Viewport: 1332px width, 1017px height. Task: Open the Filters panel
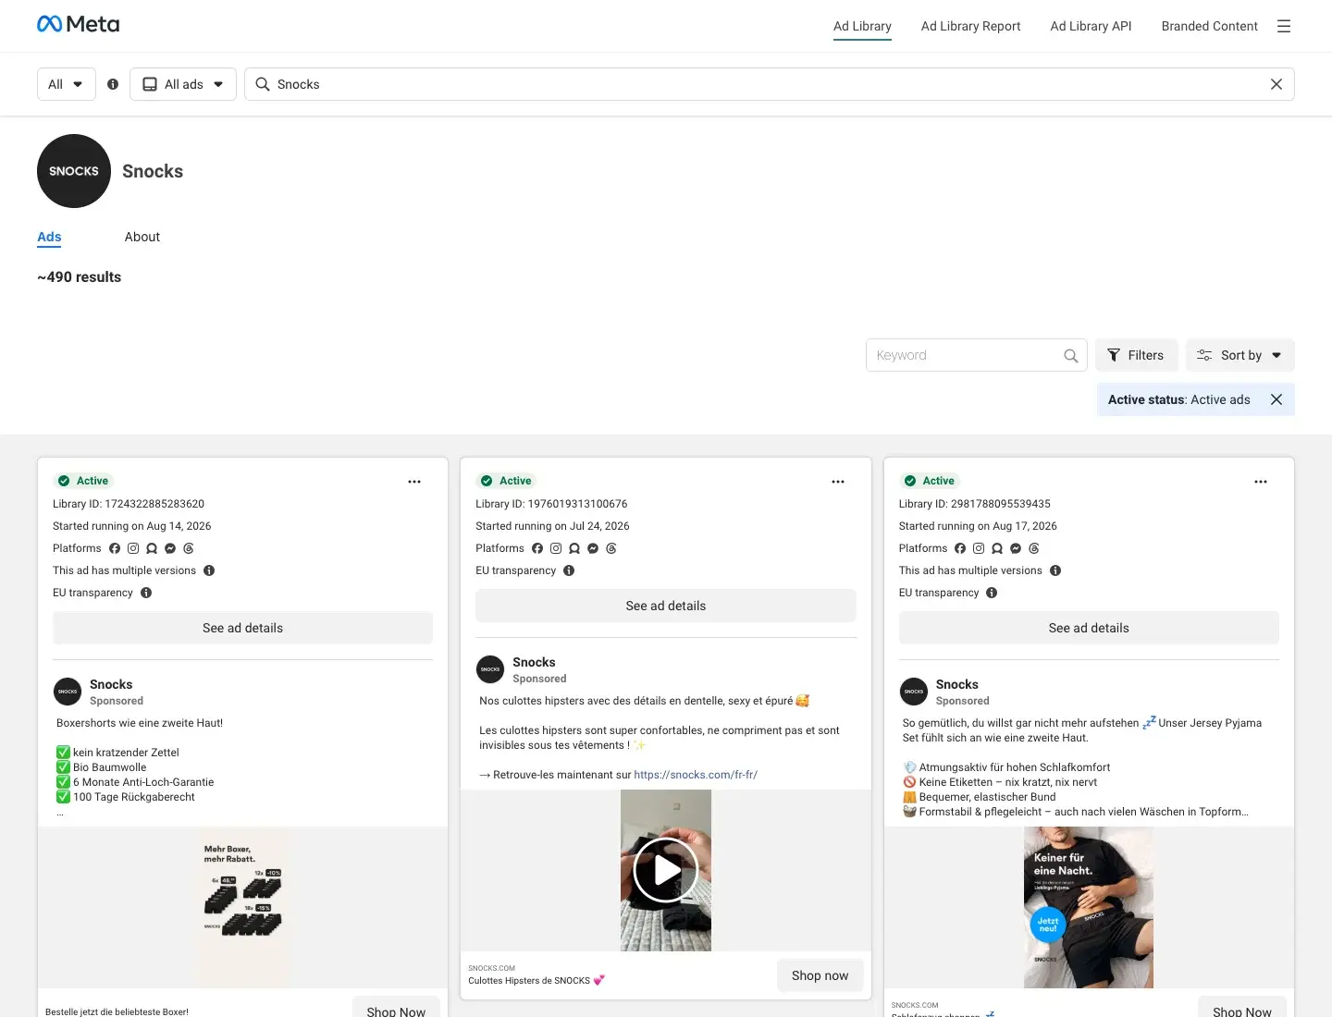[x=1137, y=355]
